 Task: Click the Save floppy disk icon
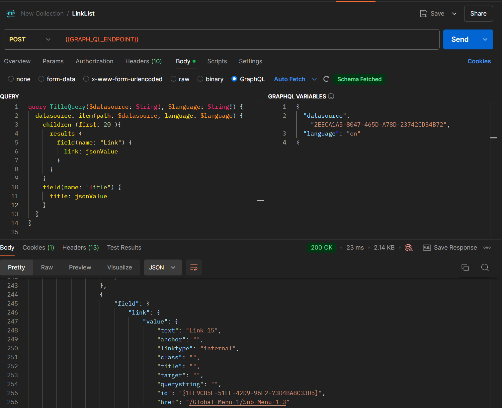click(423, 14)
